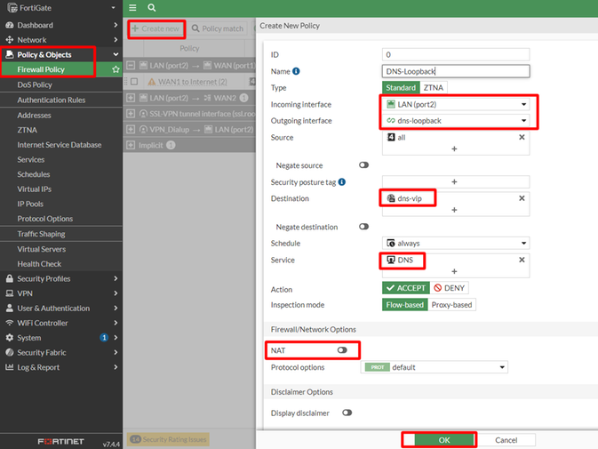
Task: Remove dns-vip destination with X
Action: 522,198
